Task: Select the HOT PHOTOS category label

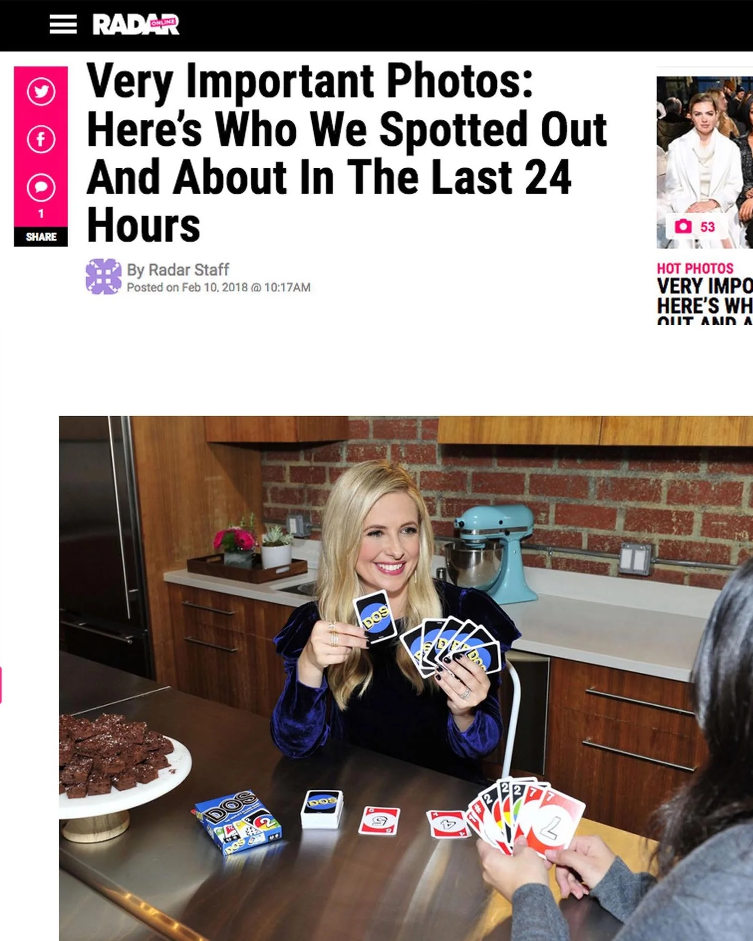Action: tap(695, 268)
